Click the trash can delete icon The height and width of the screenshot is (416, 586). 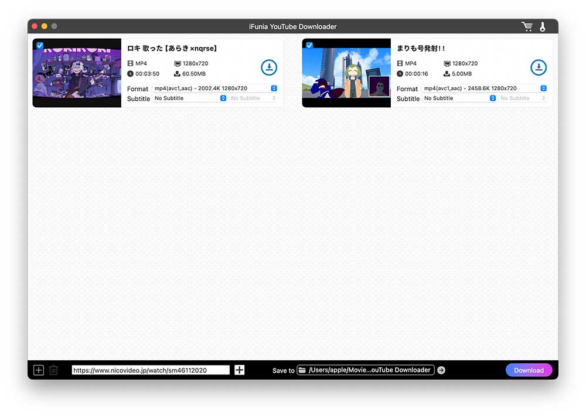[53, 370]
